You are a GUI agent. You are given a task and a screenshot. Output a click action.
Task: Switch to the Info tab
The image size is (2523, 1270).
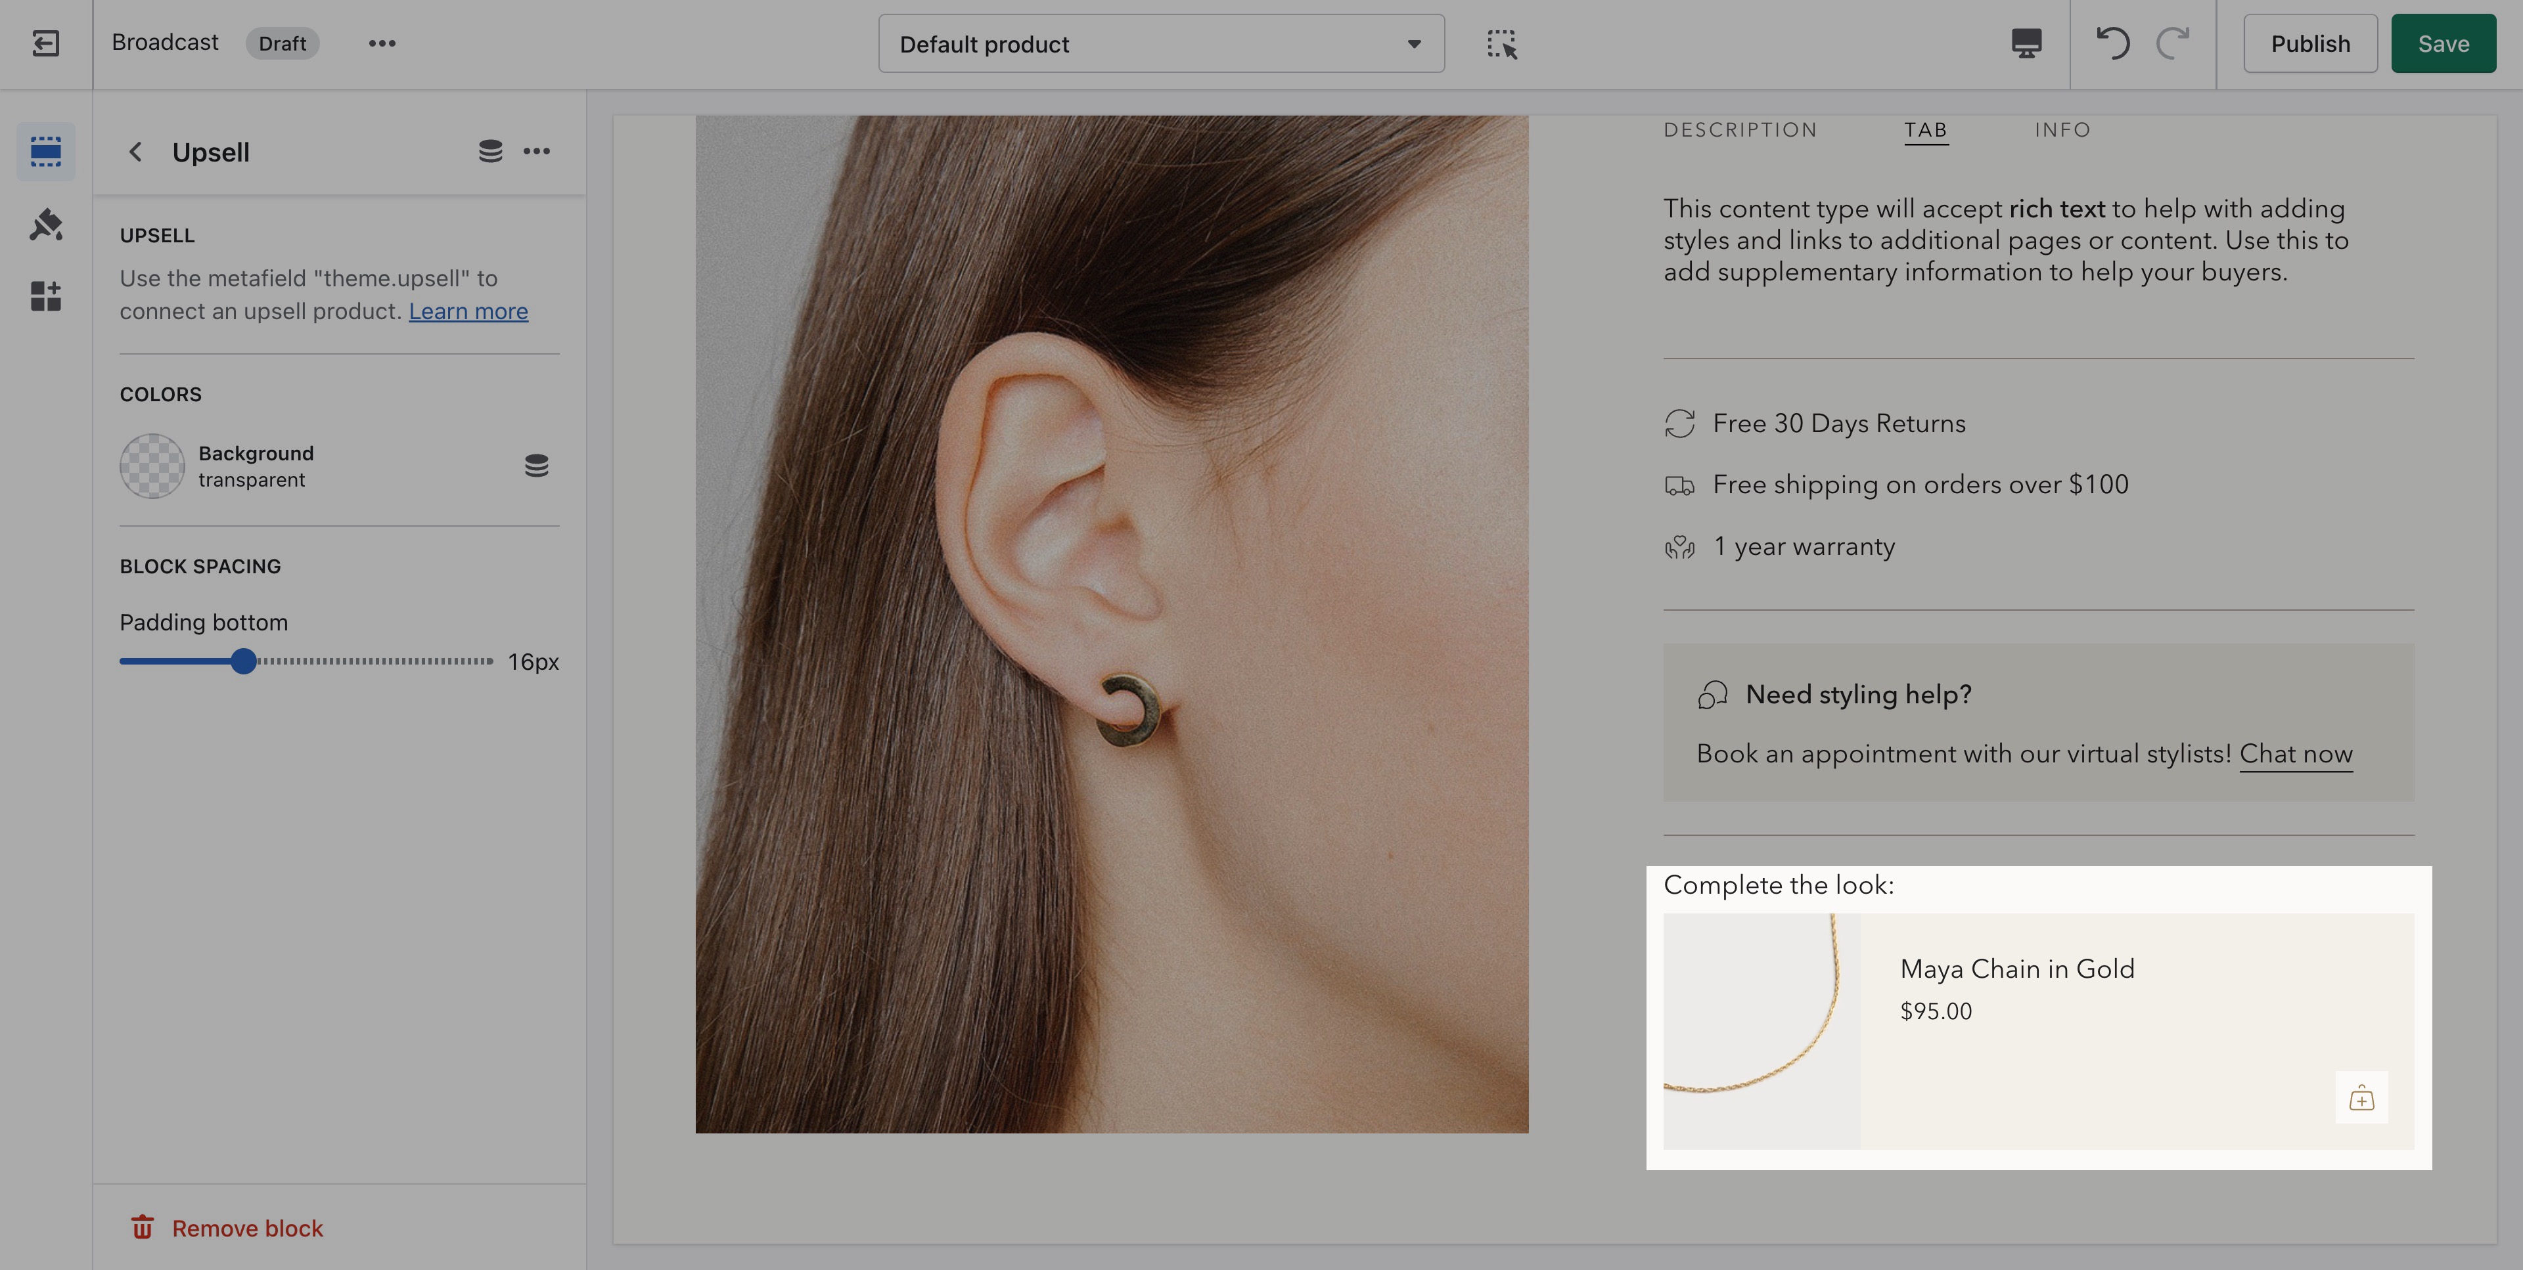2062,130
